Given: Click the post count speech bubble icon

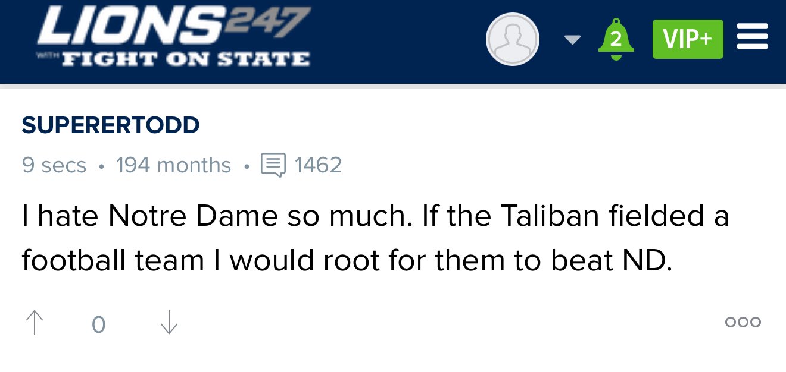Looking at the screenshot, I should coord(273,165).
